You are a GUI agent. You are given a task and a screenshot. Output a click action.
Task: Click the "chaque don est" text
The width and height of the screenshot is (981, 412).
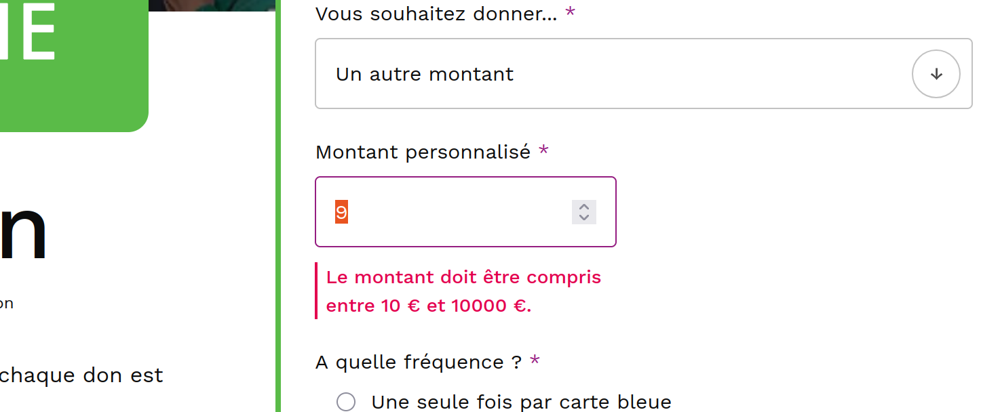[81, 375]
